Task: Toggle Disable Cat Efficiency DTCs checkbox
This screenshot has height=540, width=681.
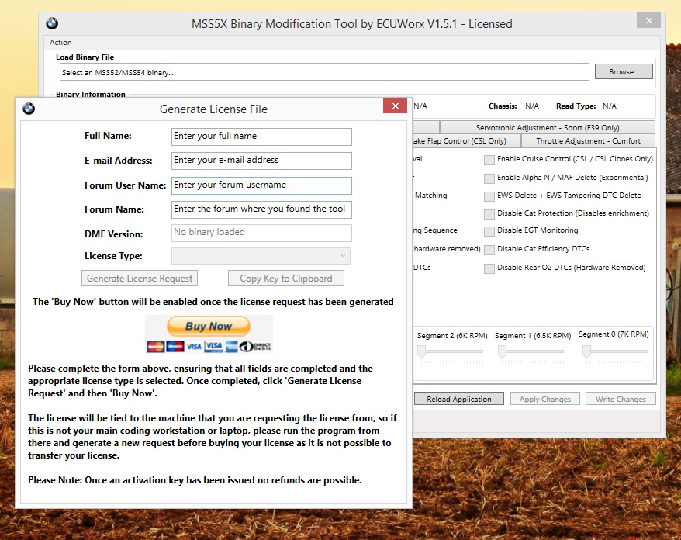Action: [489, 250]
